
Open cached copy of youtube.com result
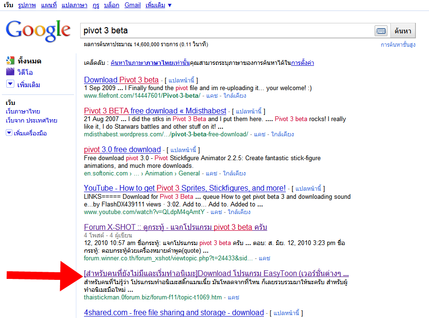pyautogui.click(x=216, y=212)
